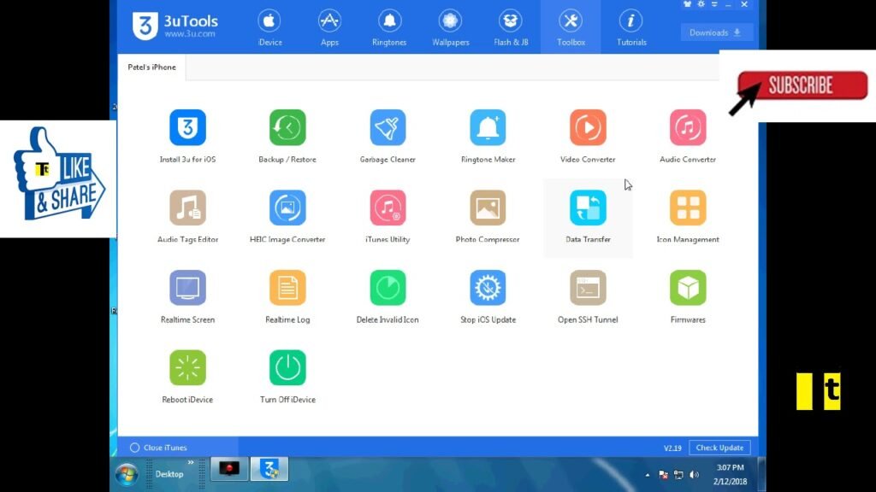The height and width of the screenshot is (492, 876).
Task: Switch to the Device section
Action: 269,27
